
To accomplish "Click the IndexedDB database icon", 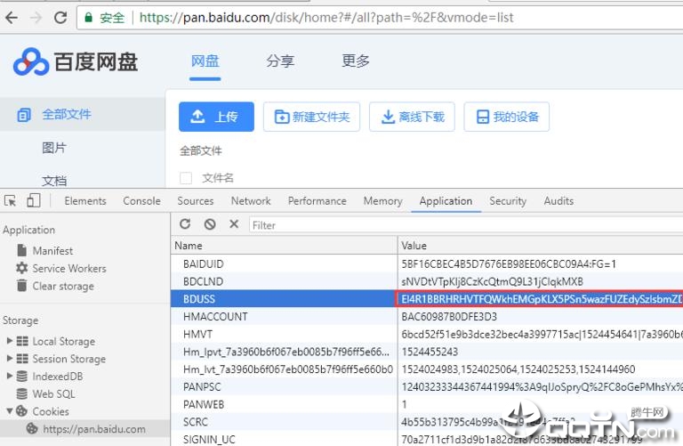I will click(x=21, y=376).
